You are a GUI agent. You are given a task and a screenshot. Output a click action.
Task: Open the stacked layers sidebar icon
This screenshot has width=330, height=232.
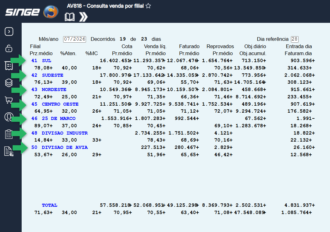(x=9, y=83)
